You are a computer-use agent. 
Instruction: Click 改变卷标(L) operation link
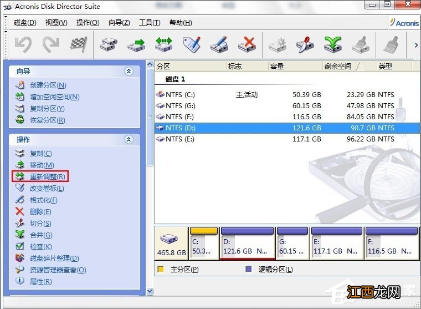tap(47, 189)
